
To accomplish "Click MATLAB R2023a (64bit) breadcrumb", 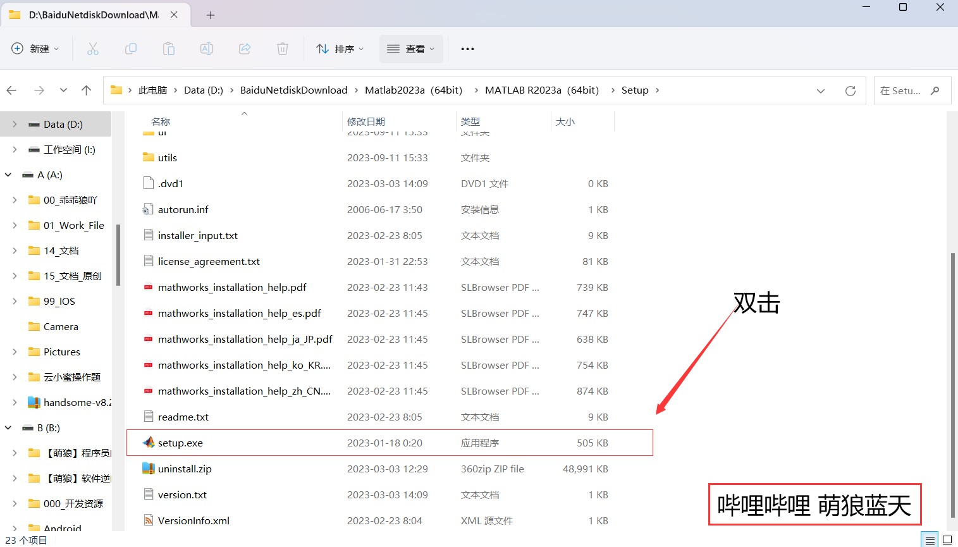I will pyautogui.click(x=542, y=90).
